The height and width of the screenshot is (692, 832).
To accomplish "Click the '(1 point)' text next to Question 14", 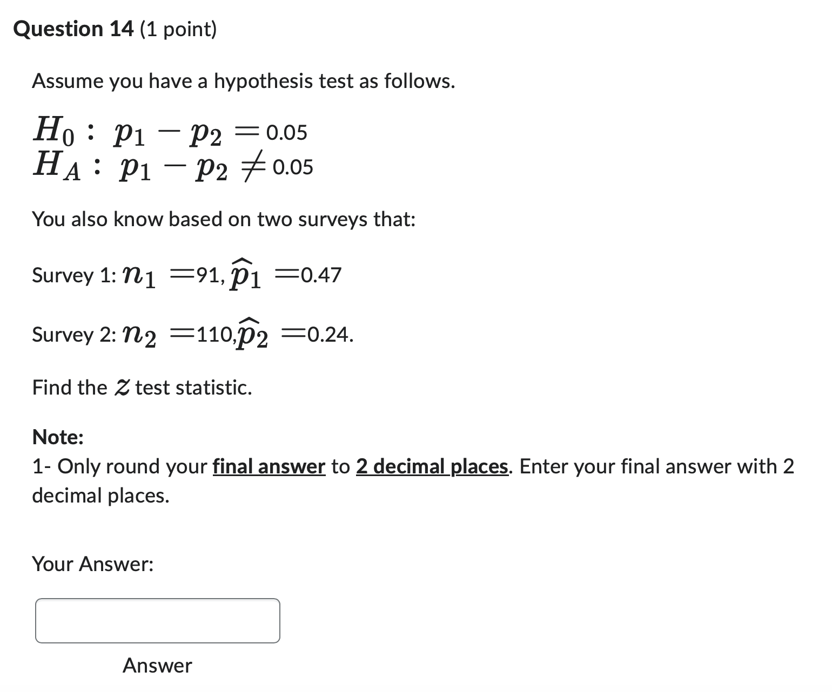I will [178, 29].
